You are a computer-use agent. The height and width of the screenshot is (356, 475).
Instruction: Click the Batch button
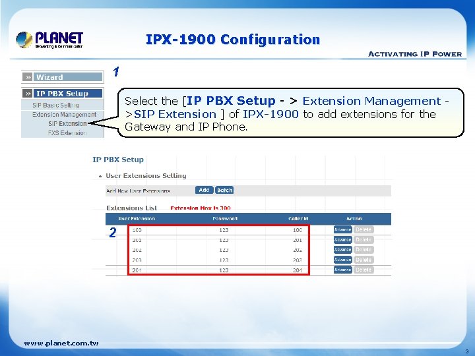[224, 190]
